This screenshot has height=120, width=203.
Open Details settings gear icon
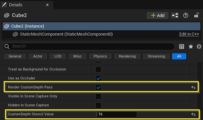(199, 47)
